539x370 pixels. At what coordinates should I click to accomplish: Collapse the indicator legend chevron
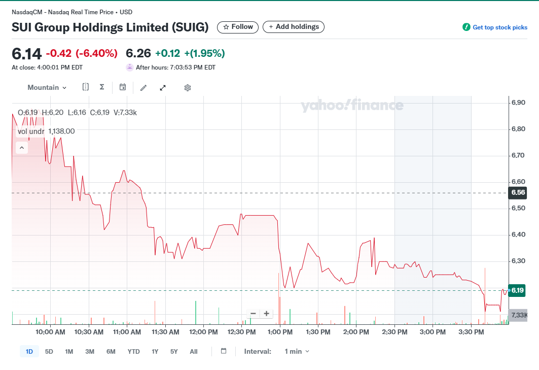(x=22, y=148)
